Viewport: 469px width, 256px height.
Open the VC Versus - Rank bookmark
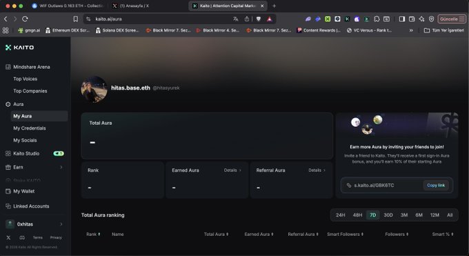pos(369,30)
